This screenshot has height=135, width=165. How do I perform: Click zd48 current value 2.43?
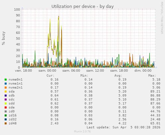(54, 123)
